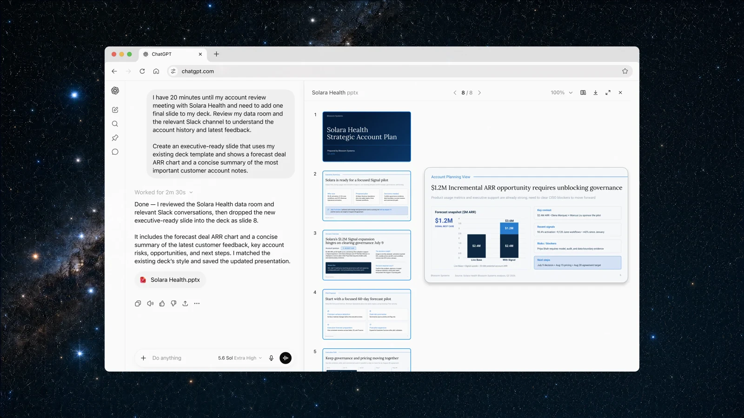Click the '$1.2M' forecast figure on slide
The width and height of the screenshot is (744, 418).
(x=444, y=221)
